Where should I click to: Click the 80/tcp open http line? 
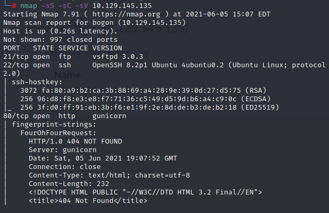(65, 116)
